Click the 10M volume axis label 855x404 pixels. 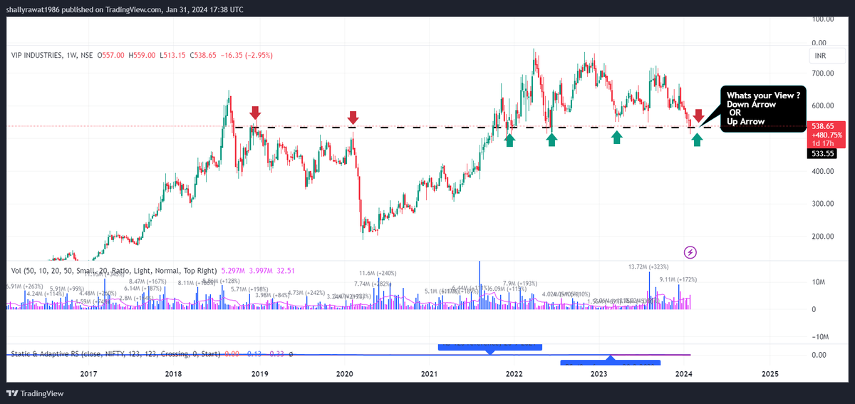tap(818, 283)
